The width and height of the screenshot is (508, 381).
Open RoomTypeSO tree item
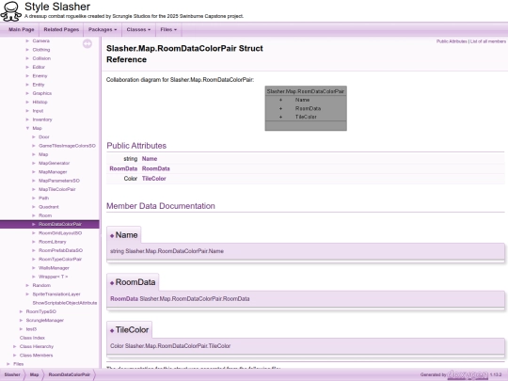coord(40,311)
